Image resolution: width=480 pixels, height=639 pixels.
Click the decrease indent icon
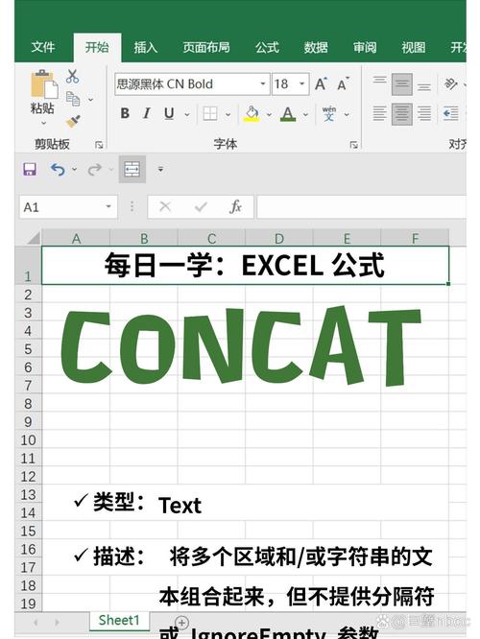[x=450, y=114]
